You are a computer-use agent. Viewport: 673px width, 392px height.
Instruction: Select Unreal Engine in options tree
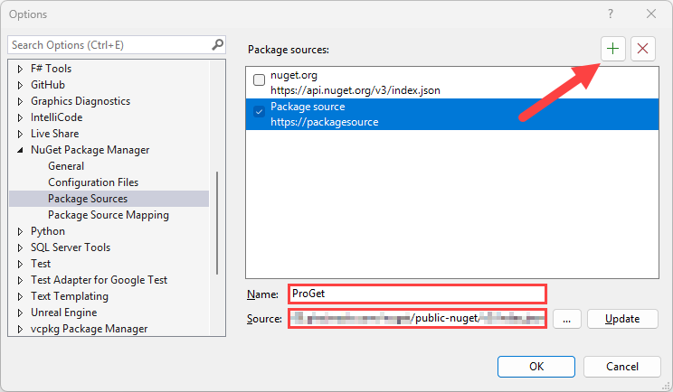(x=63, y=313)
